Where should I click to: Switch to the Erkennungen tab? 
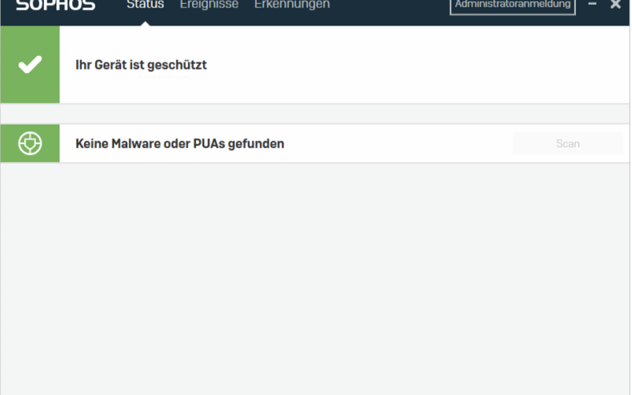292,5
